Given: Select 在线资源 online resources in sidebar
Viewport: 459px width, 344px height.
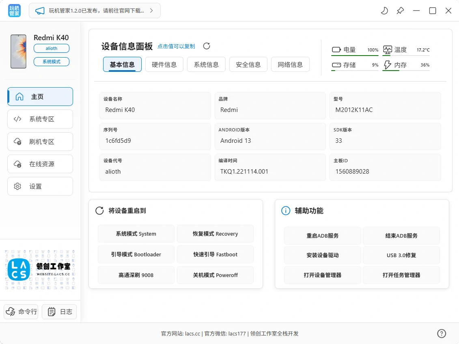Looking at the screenshot, I should pyautogui.click(x=40, y=164).
